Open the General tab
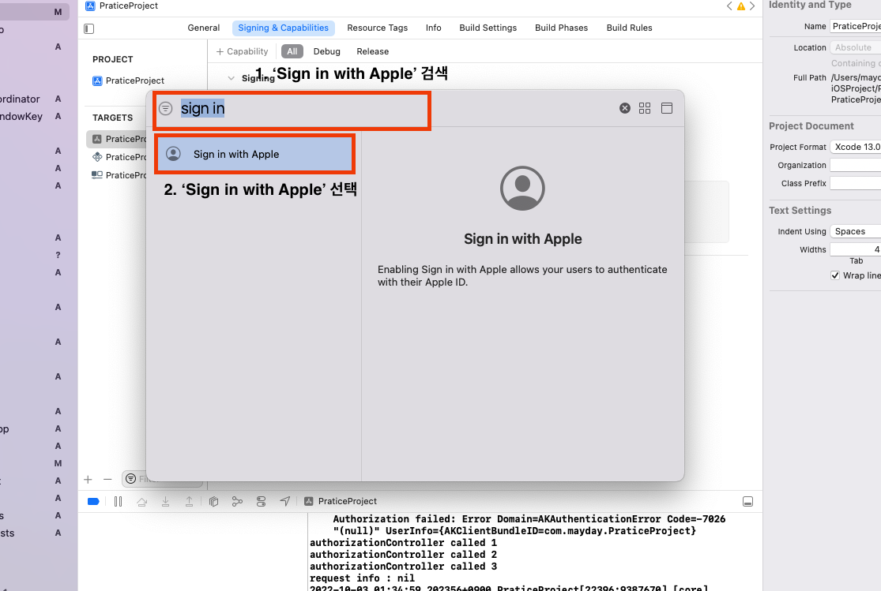The height and width of the screenshot is (591, 881). [203, 28]
